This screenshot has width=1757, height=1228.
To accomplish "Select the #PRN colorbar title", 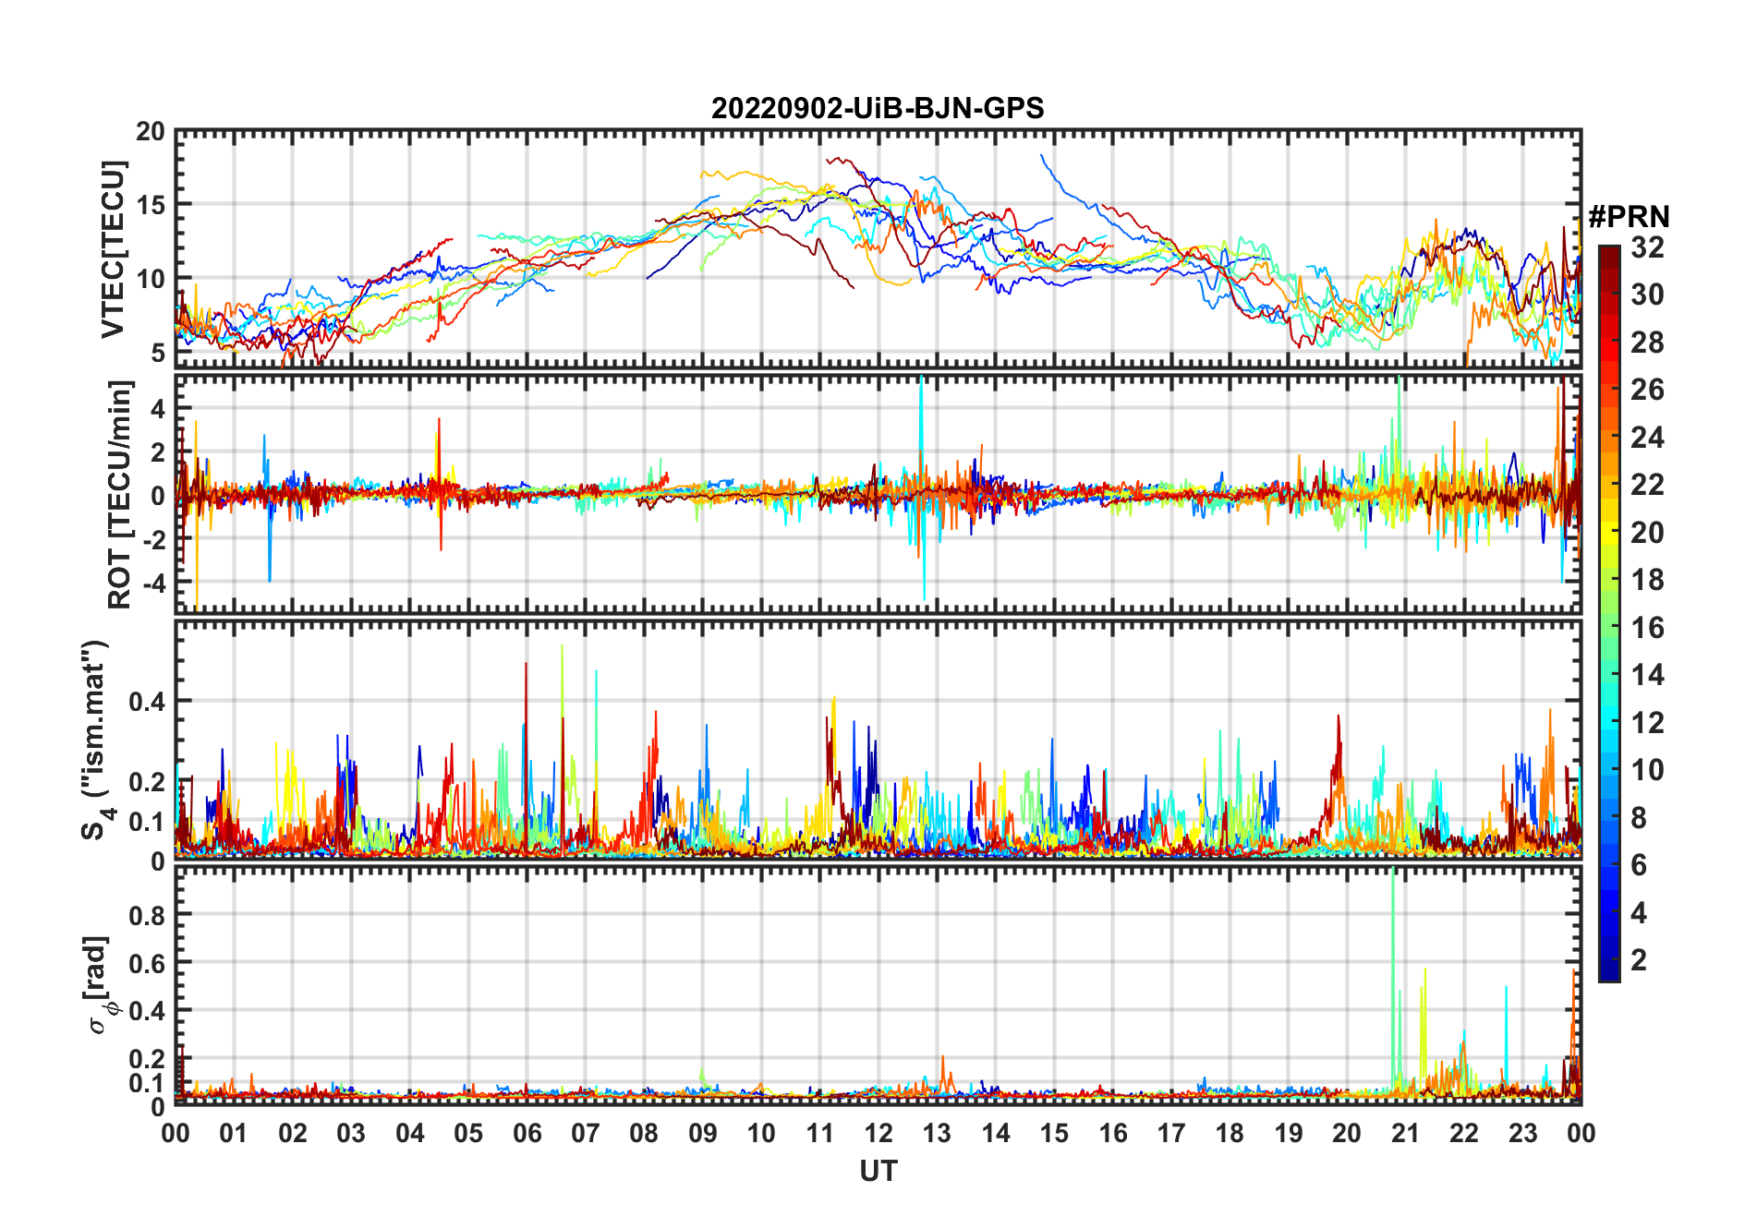I will coord(1629,217).
